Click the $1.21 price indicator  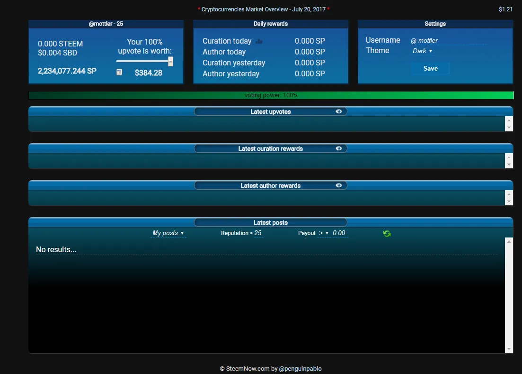pos(506,9)
